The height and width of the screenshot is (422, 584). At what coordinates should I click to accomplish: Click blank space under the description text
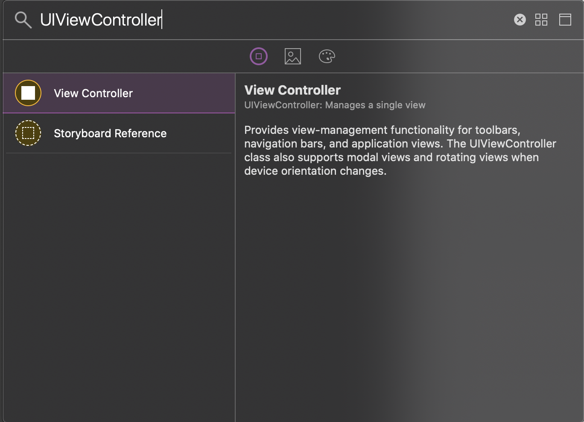[x=409, y=298]
